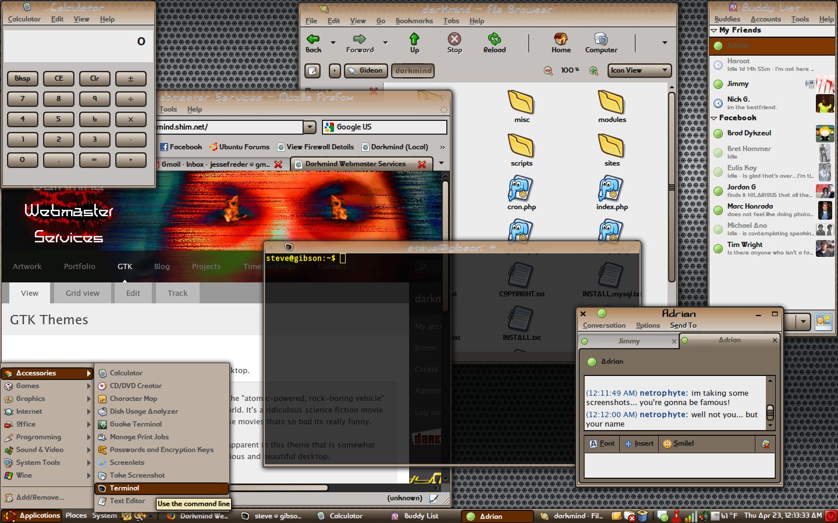Open the Firefox URL history dropdown

310,127
